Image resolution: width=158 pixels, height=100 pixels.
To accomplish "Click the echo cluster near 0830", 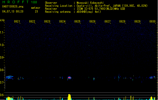I will 152,77.
